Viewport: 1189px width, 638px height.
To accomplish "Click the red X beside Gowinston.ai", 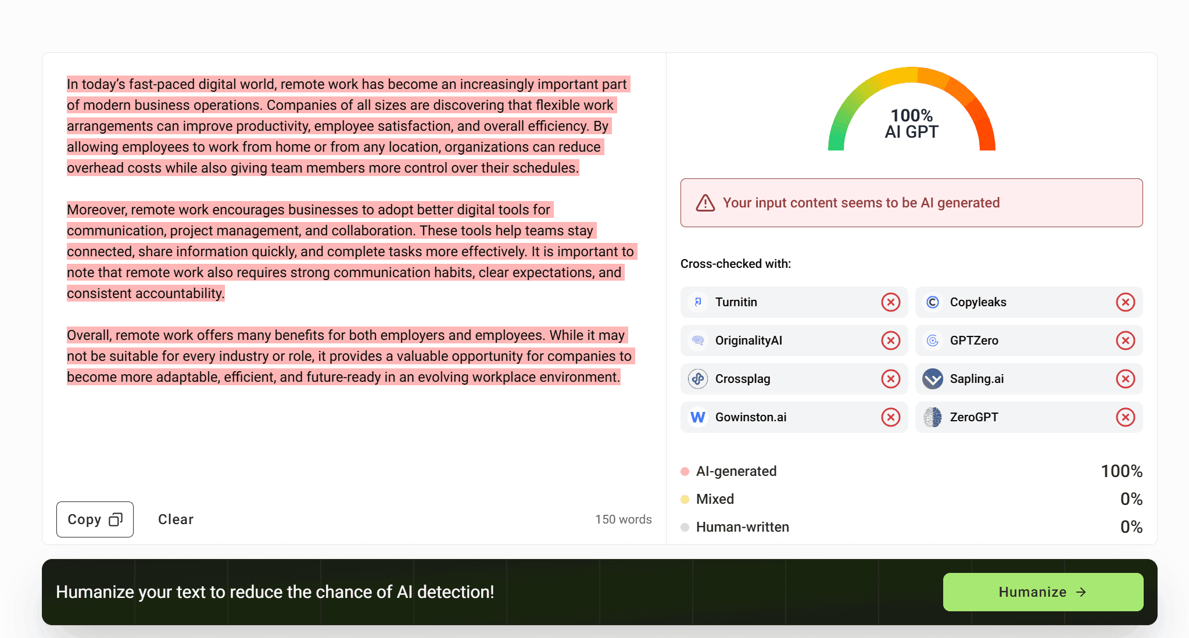I will coord(891,417).
